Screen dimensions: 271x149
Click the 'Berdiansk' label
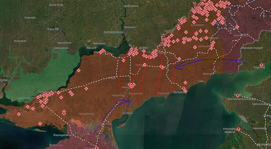[x=179, y=92]
